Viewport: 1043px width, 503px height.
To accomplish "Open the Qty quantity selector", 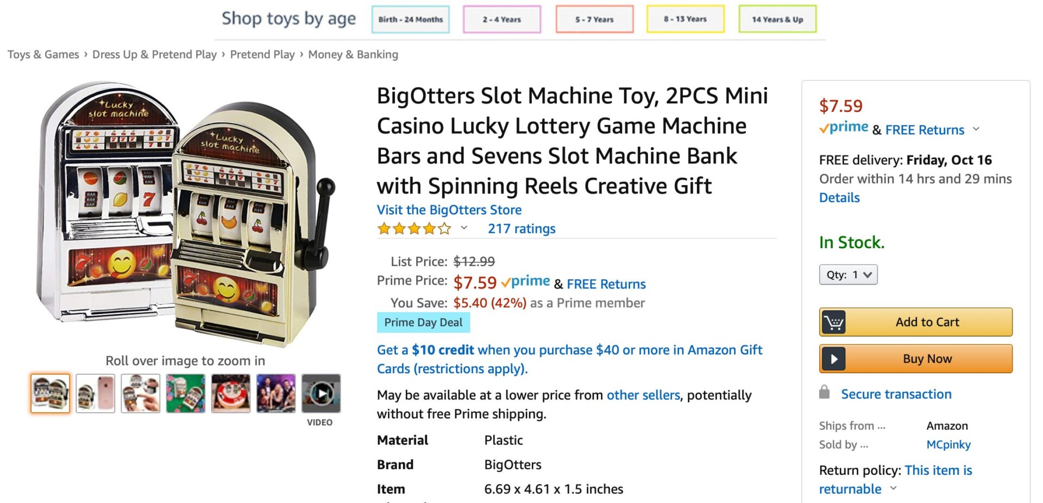I will pyautogui.click(x=849, y=274).
